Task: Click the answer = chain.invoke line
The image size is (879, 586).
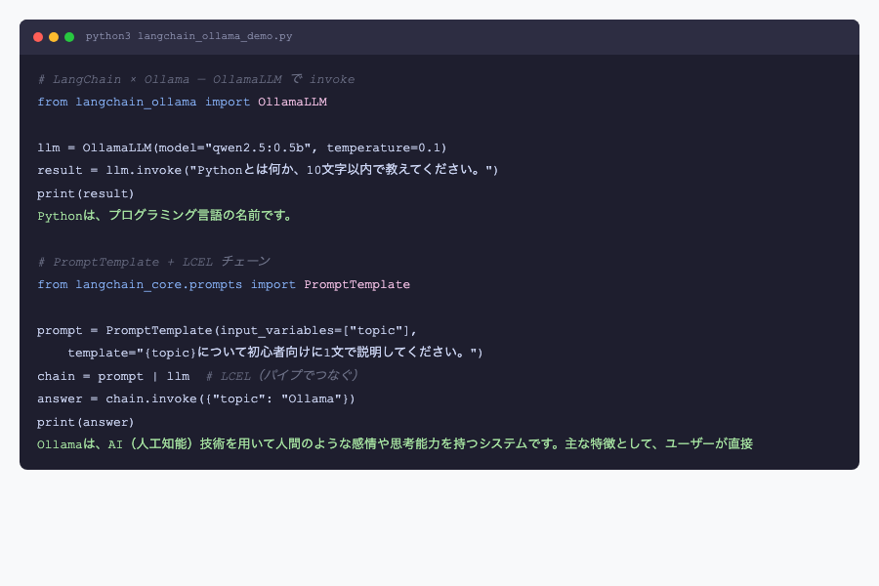Action: click(196, 398)
